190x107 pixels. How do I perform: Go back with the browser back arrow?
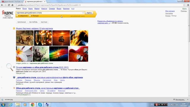pos(2,5)
